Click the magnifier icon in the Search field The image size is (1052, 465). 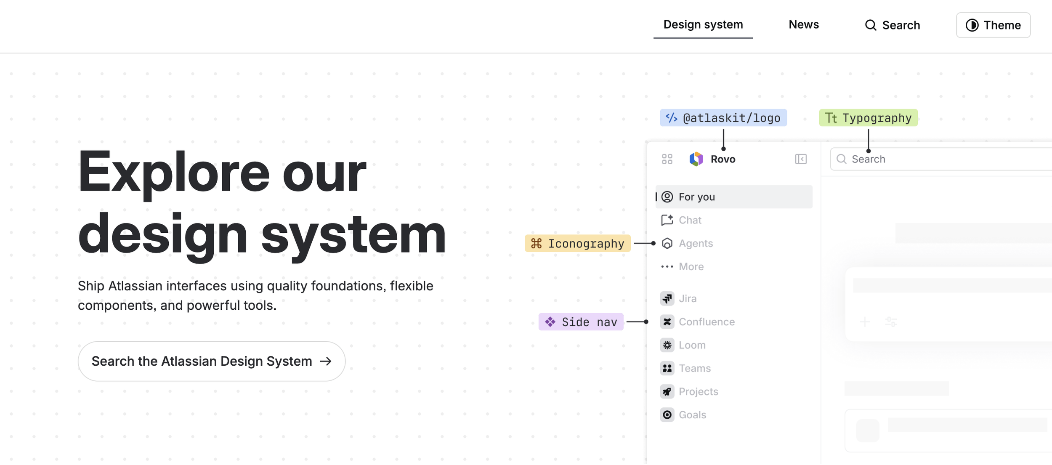[x=841, y=159]
